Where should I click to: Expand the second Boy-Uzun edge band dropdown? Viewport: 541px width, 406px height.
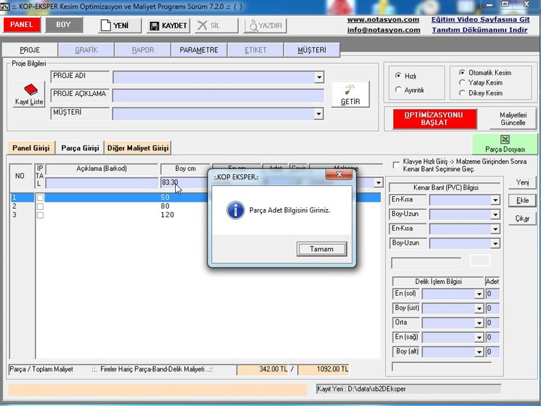point(495,244)
